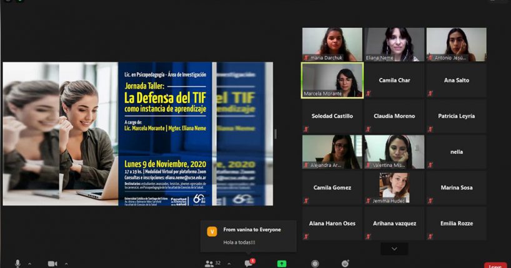Image resolution: width=511 pixels, height=268 pixels.
Task: Select the maria Darchuk video tile
Action: (x=332, y=44)
